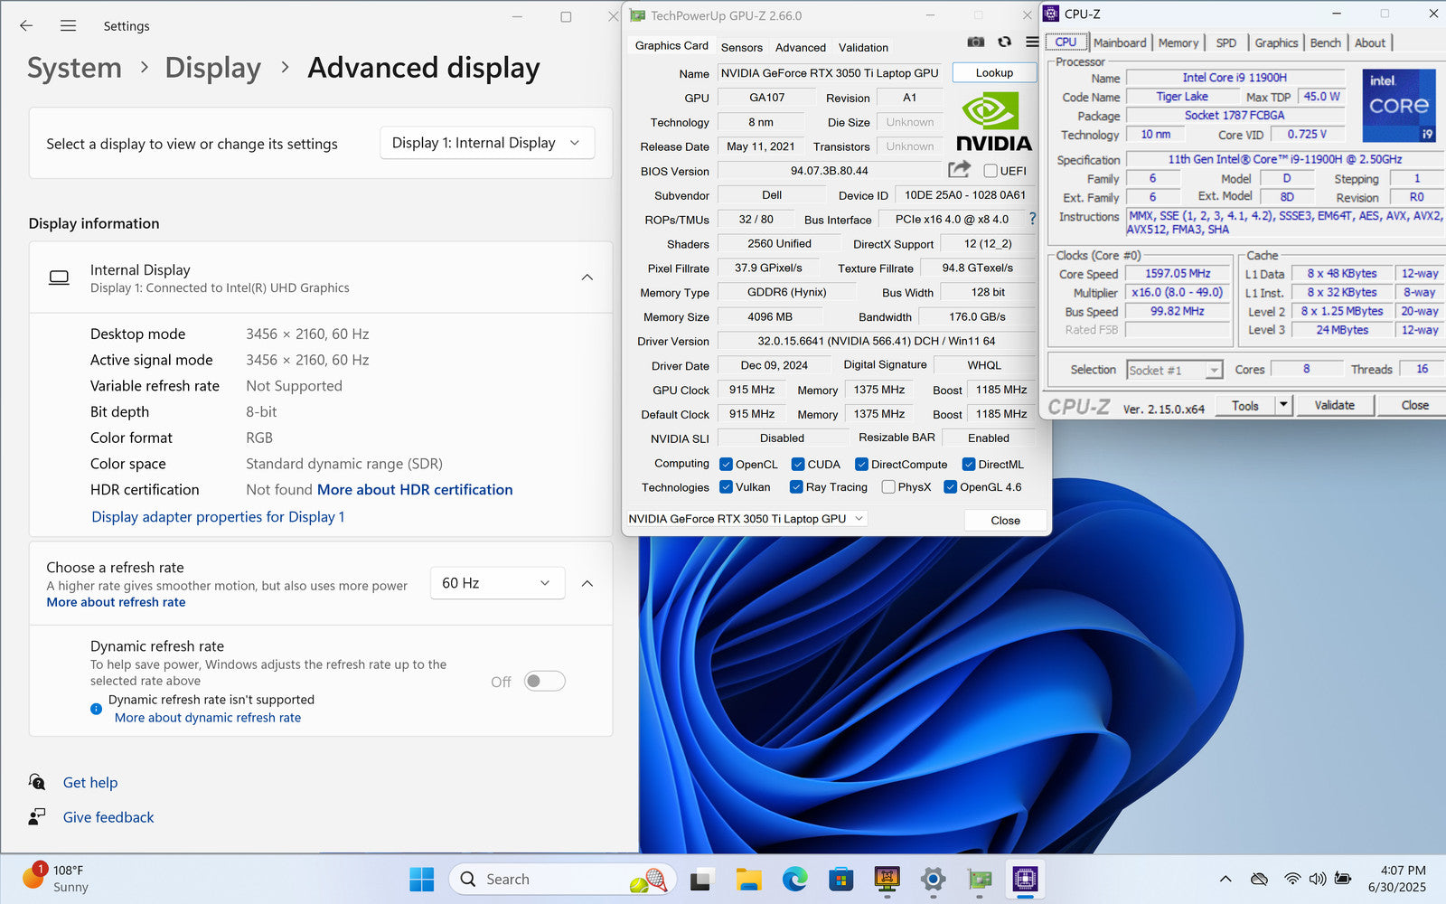Click the GPU-Z refresh icon
1446x904 pixels.
pyautogui.click(x=1004, y=42)
